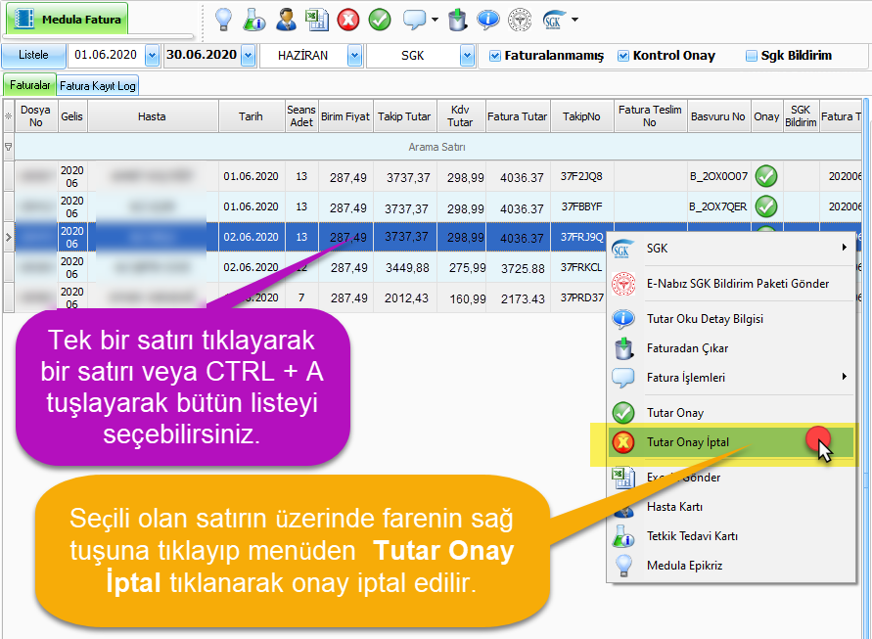This screenshot has width=872, height=639.
Task: Export to Excel using the toolbar spreadsheet icon
Action: coord(317,20)
